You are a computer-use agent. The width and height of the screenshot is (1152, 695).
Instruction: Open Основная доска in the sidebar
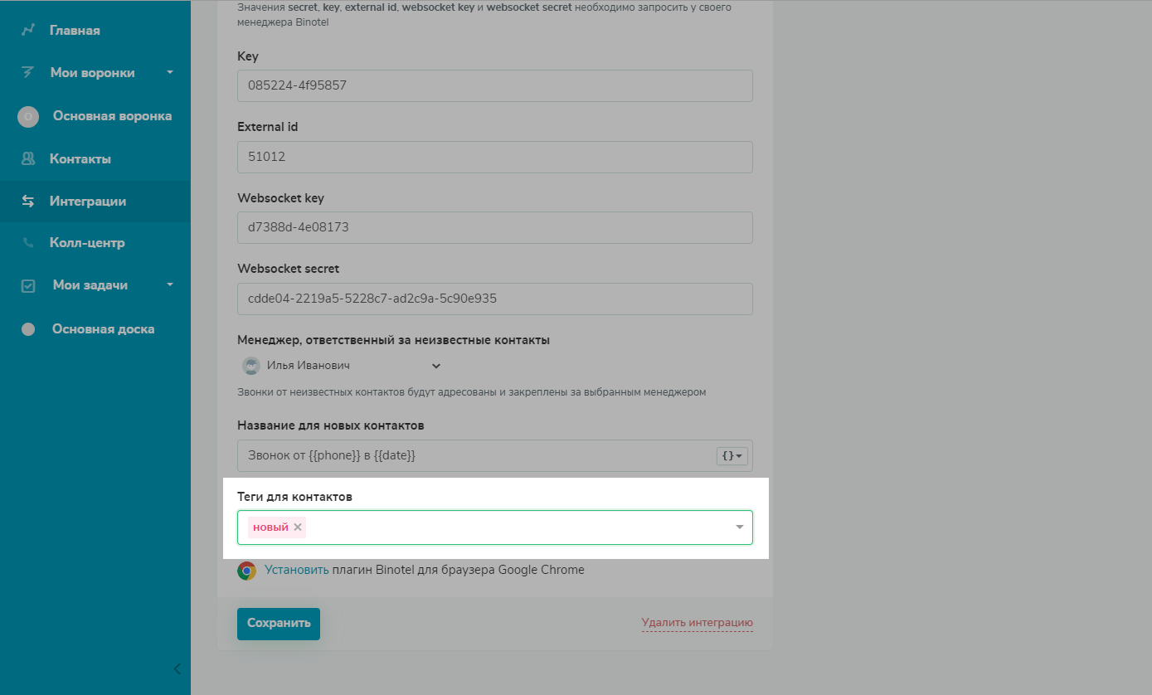click(x=103, y=328)
